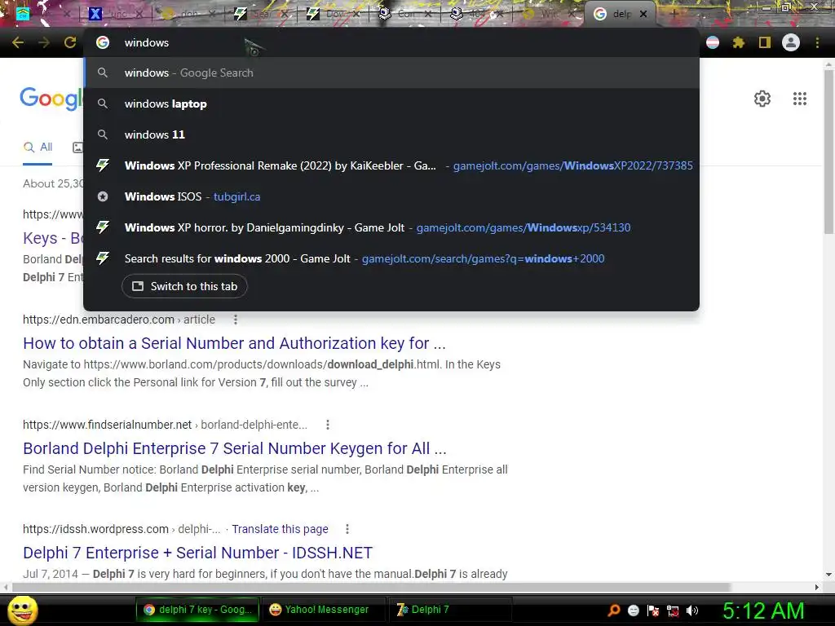Click the 'delphi 7 key - Goog...' taskbar button
Screen dimensions: 835x626
[x=197, y=610]
